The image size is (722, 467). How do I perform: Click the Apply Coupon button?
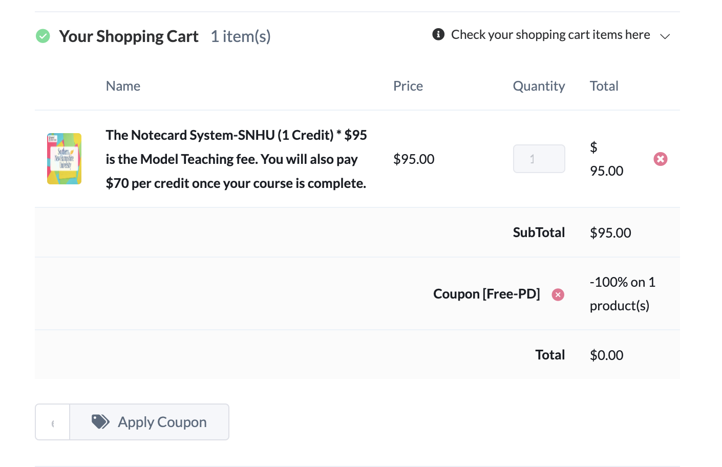(x=149, y=422)
